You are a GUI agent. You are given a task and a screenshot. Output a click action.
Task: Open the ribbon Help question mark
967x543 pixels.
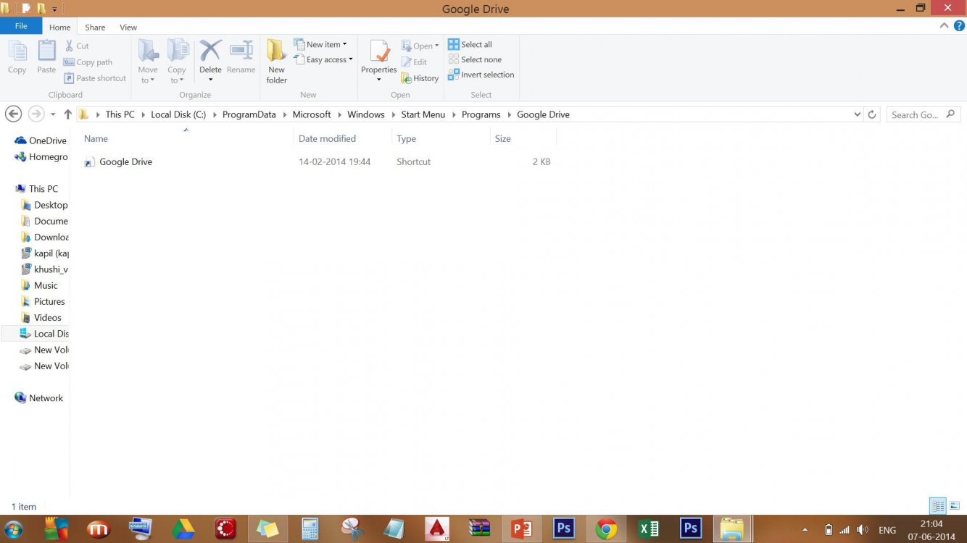pos(958,26)
